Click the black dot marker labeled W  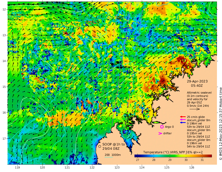113,64
